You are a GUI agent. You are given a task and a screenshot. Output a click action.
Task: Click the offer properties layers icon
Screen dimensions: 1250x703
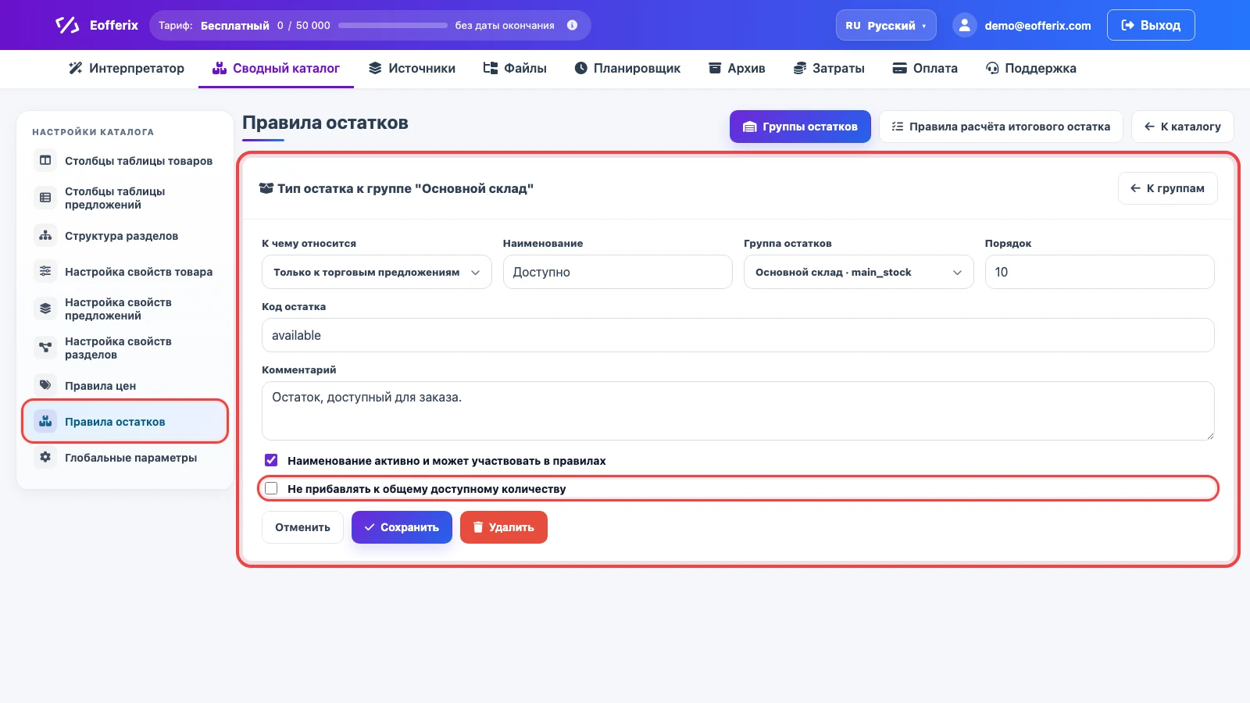45,309
